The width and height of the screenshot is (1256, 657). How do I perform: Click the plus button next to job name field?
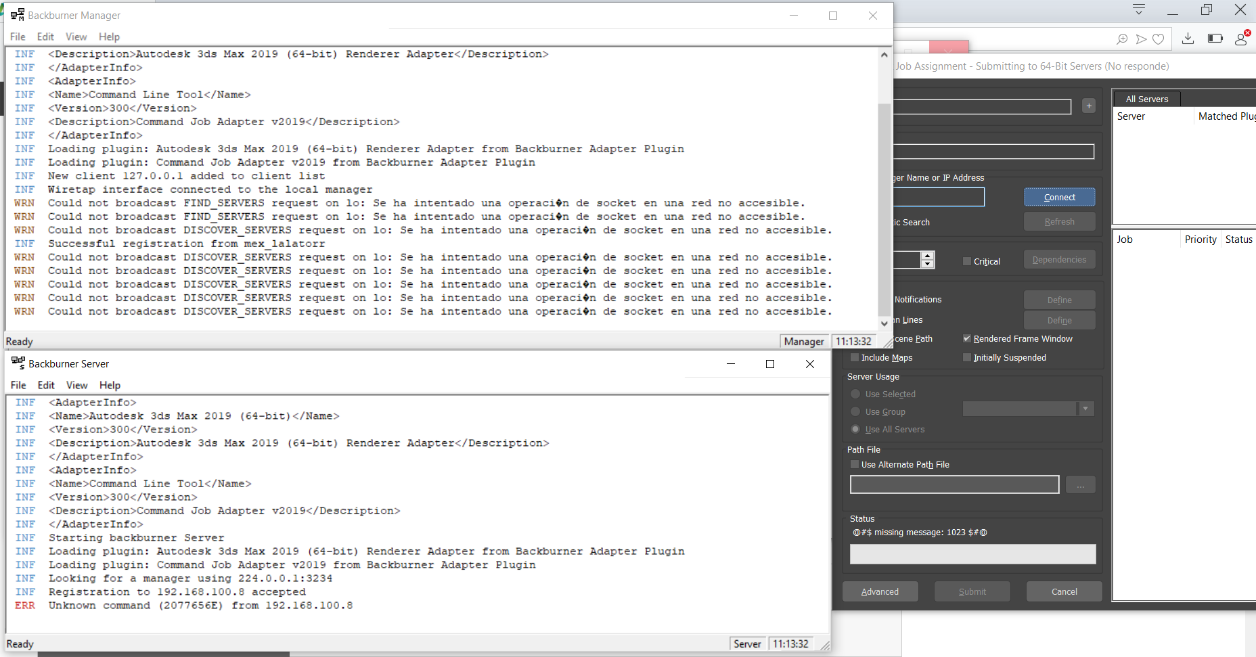pos(1089,106)
